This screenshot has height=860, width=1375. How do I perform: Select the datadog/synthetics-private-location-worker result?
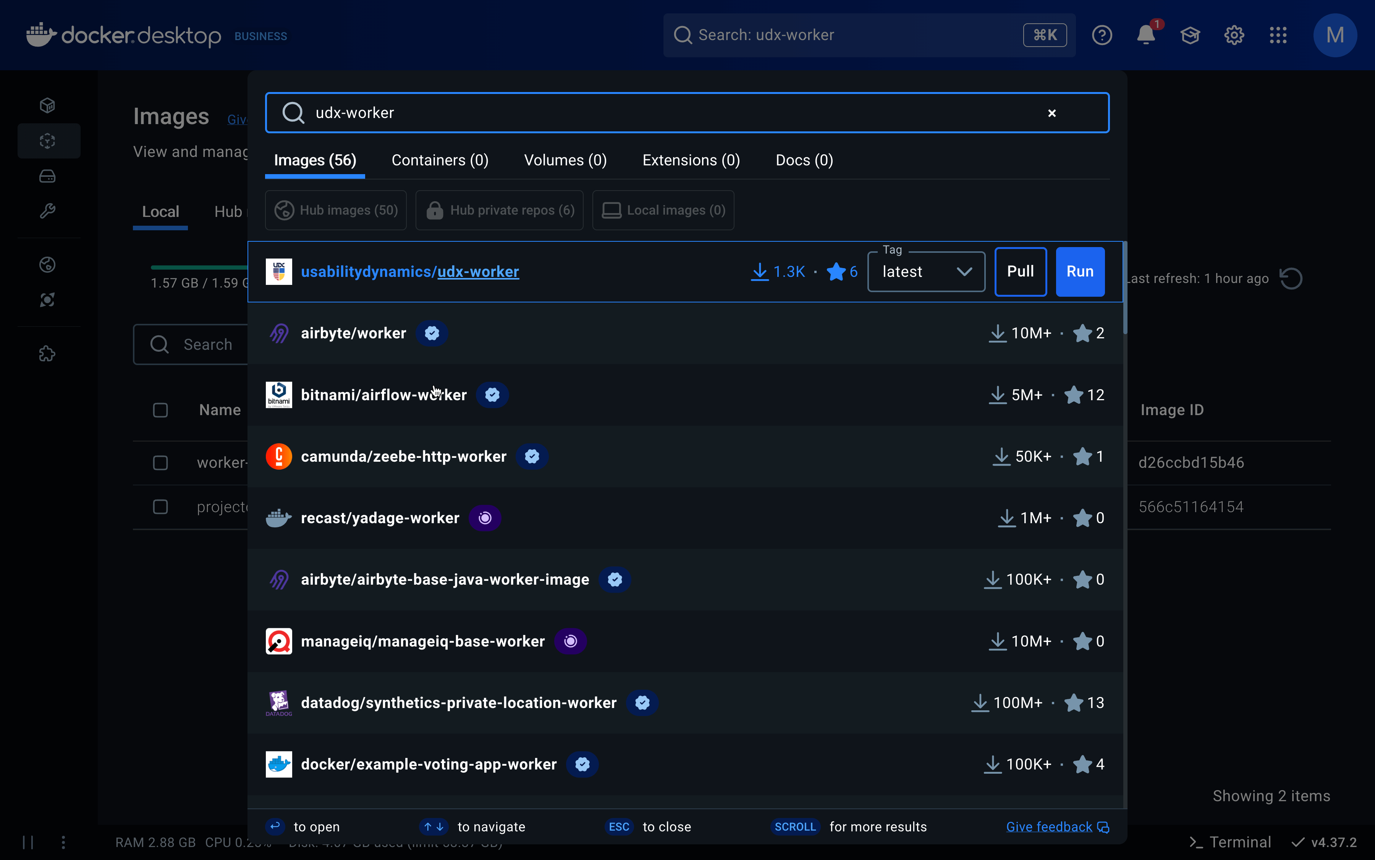686,703
